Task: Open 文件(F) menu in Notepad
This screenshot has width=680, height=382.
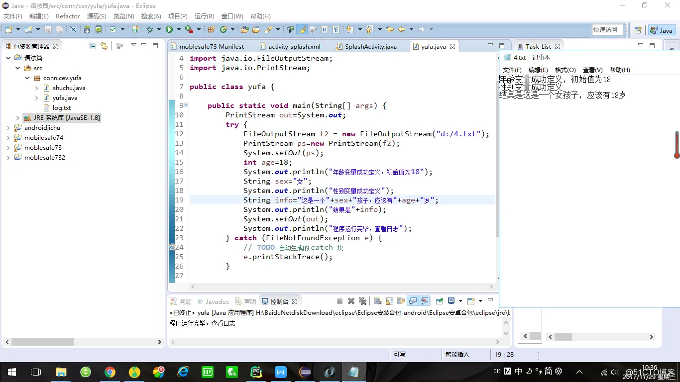Action: (x=512, y=70)
